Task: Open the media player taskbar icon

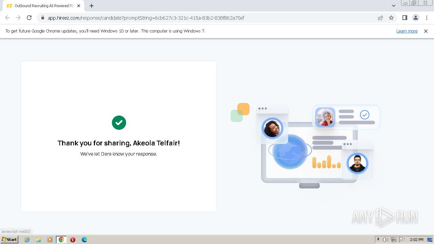Action: 50,240
